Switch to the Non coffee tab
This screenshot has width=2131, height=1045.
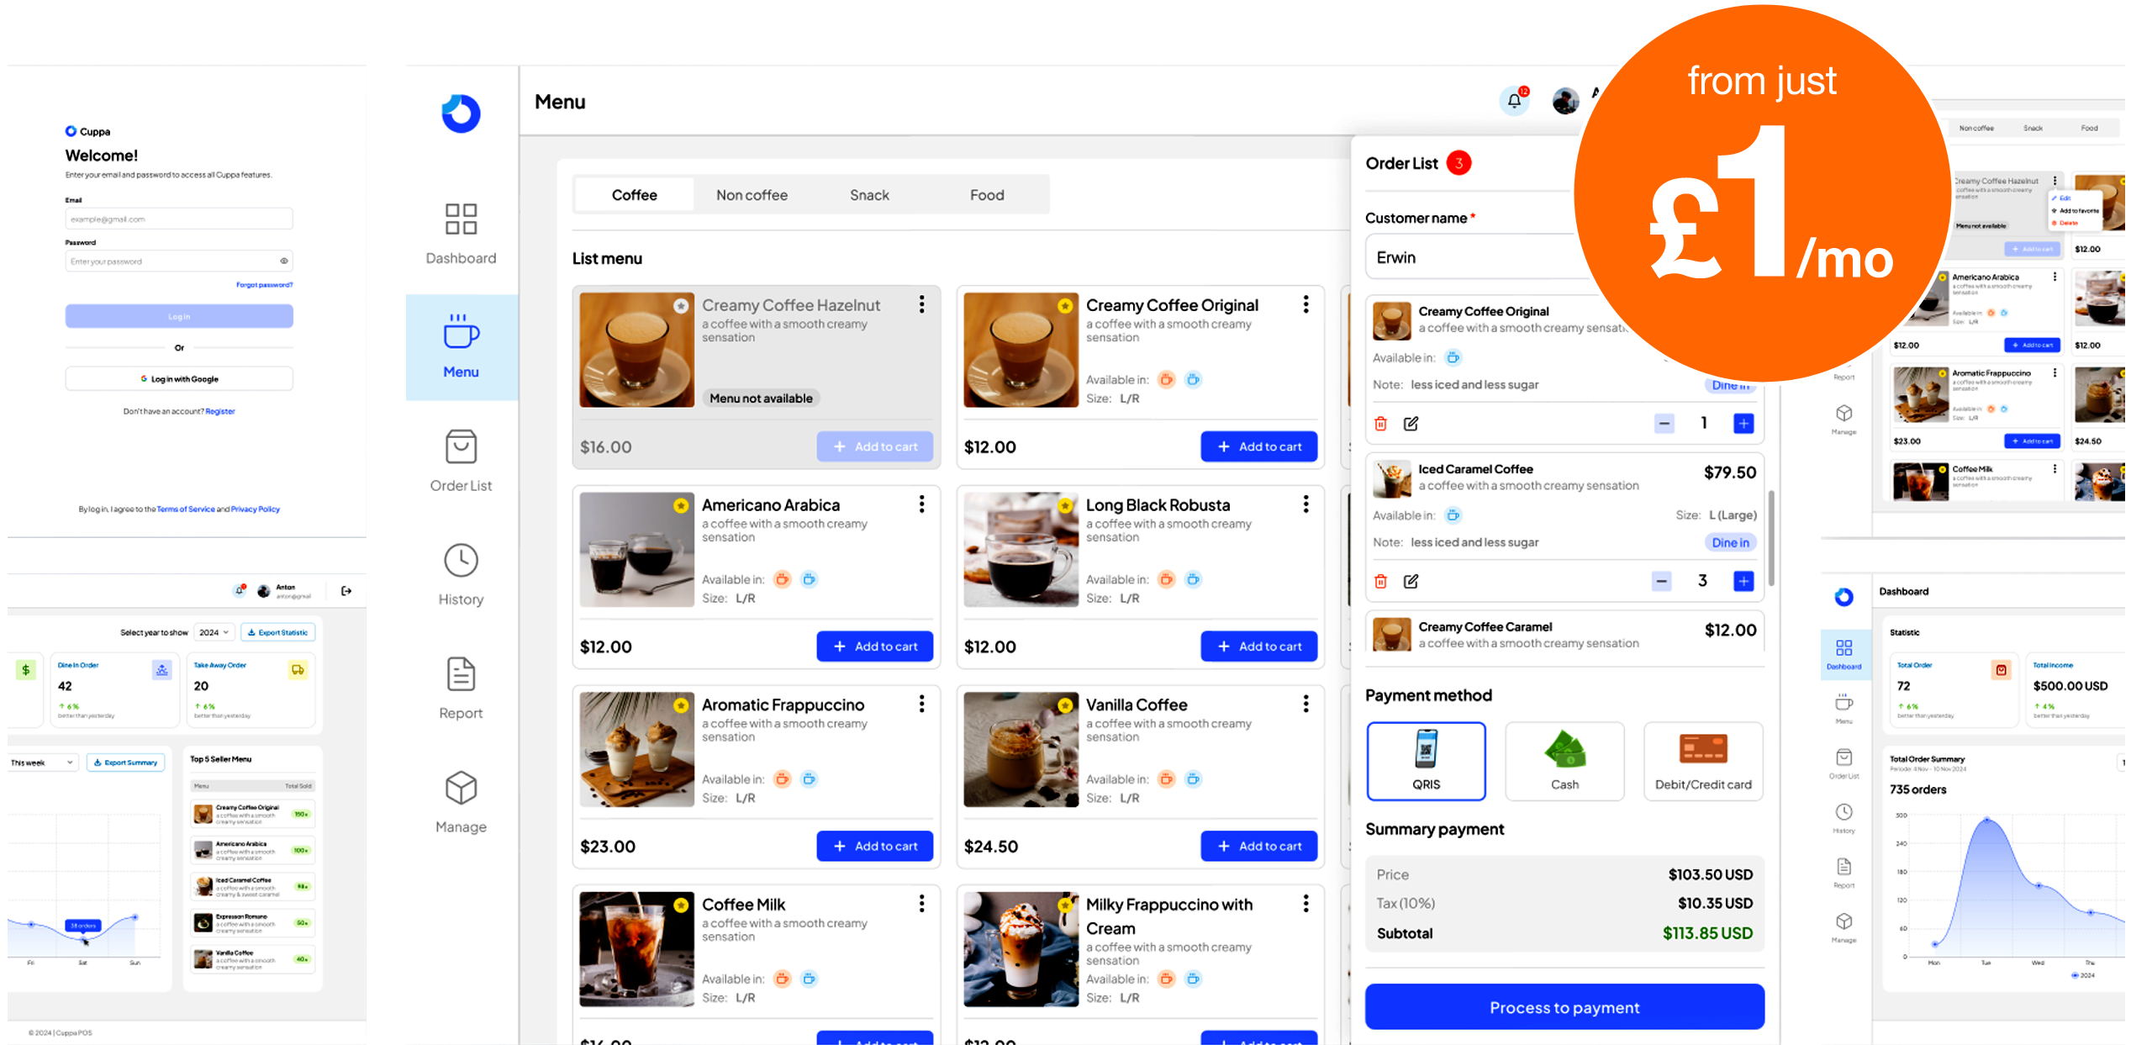click(752, 194)
